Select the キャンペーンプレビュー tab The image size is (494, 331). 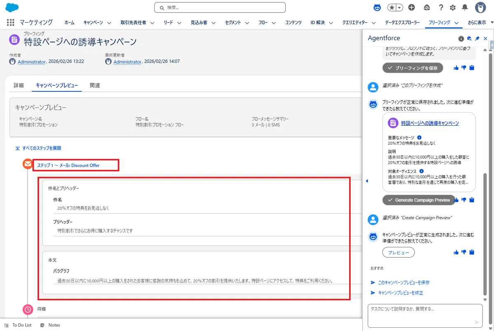click(56, 85)
